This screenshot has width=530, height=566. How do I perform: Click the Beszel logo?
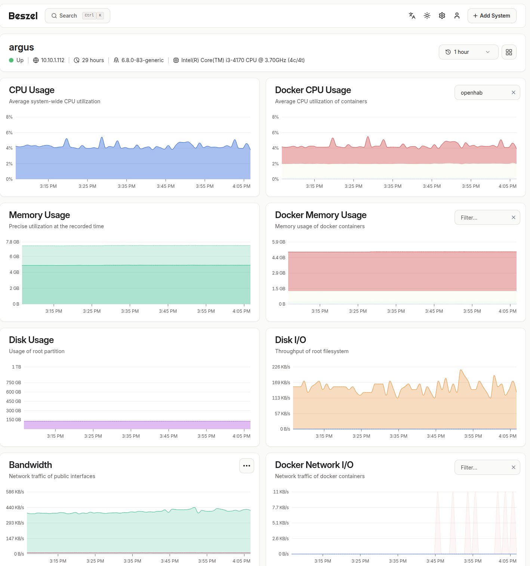[x=23, y=16]
